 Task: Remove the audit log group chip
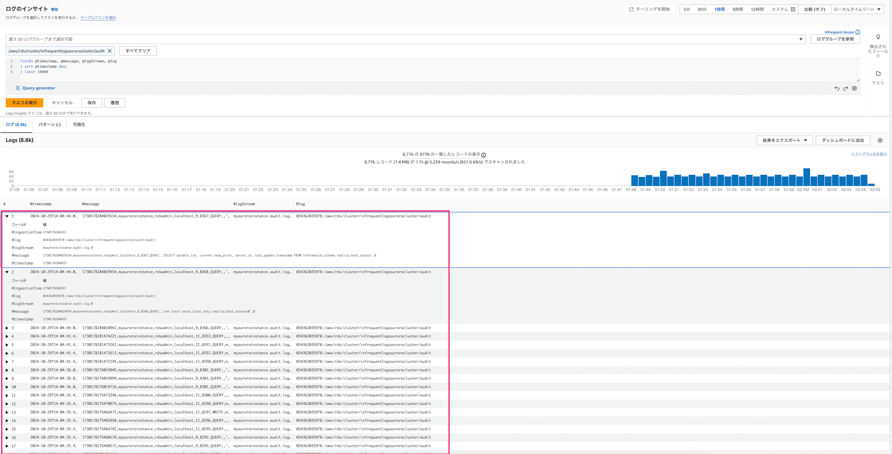pos(110,51)
